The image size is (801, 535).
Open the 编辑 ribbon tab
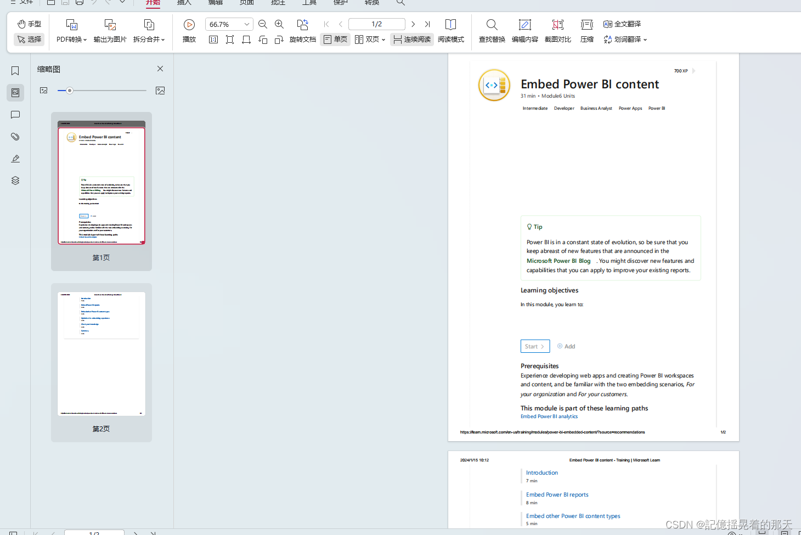[216, 3]
